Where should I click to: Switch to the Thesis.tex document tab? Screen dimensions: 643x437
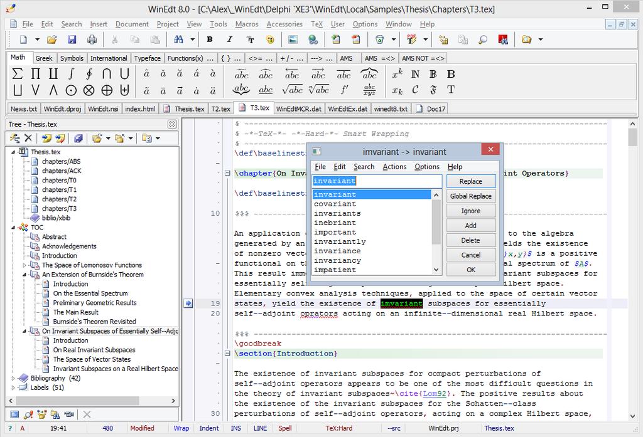point(185,109)
